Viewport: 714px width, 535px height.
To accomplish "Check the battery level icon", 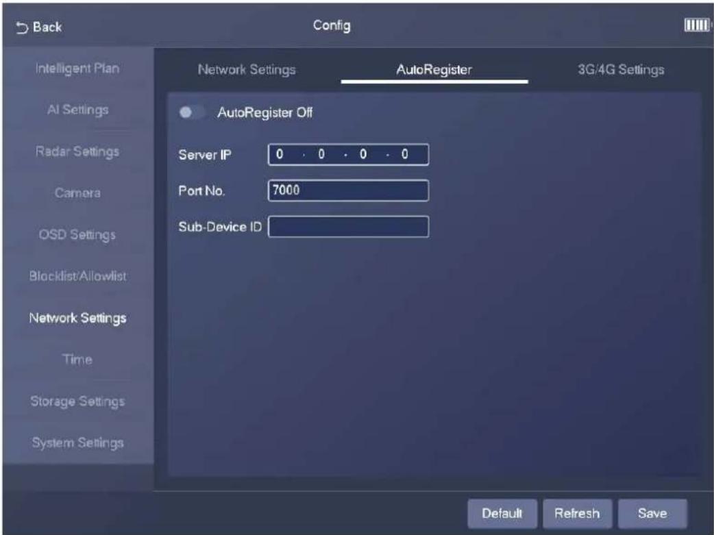I will point(697,25).
